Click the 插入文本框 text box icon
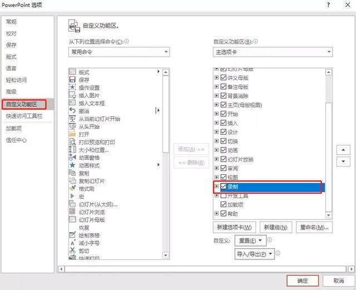Screen dimensions: 356x290 [x=72, y=103]
